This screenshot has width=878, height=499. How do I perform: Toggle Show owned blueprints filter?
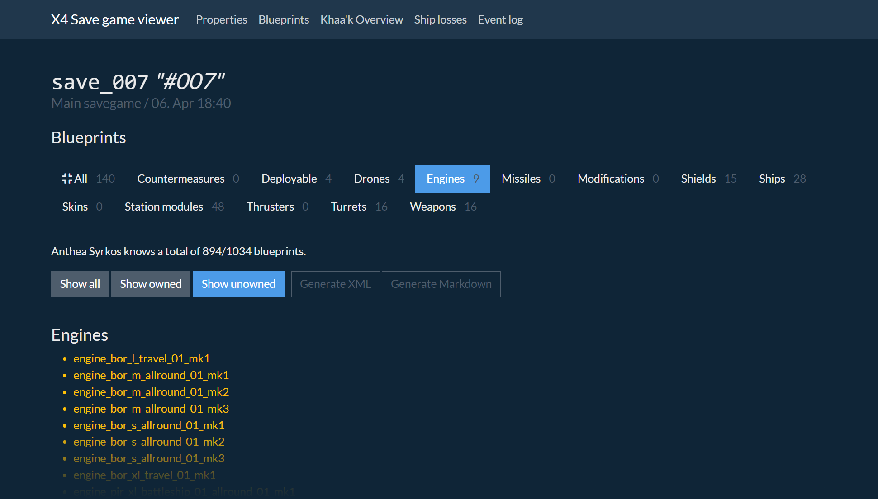151,284
